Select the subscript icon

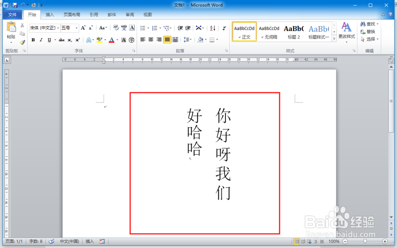70,40
